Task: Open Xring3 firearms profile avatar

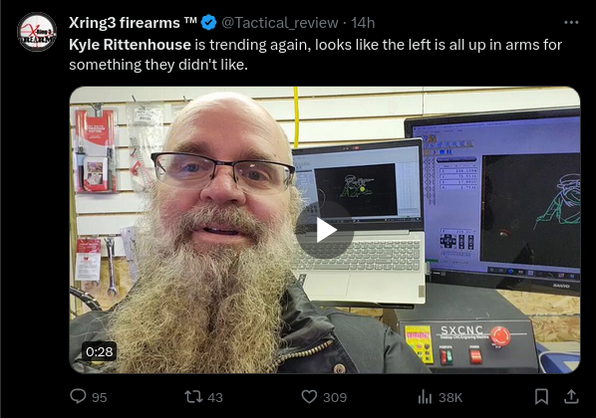Action: pyautogui.click(x=37, y=32)
